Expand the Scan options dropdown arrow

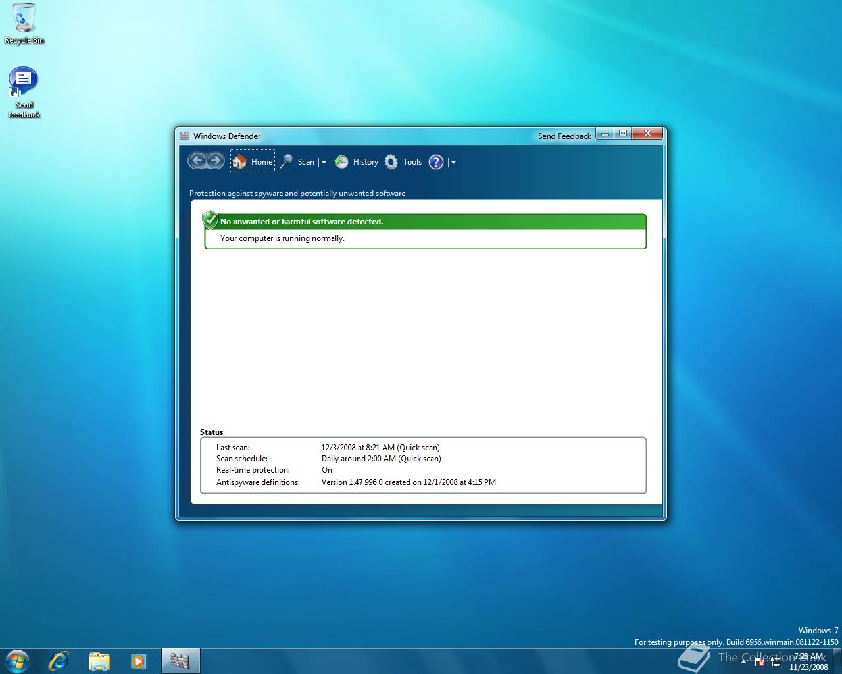(x=324, y=163)
